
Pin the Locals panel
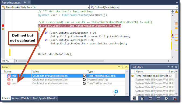pos(123,67)
